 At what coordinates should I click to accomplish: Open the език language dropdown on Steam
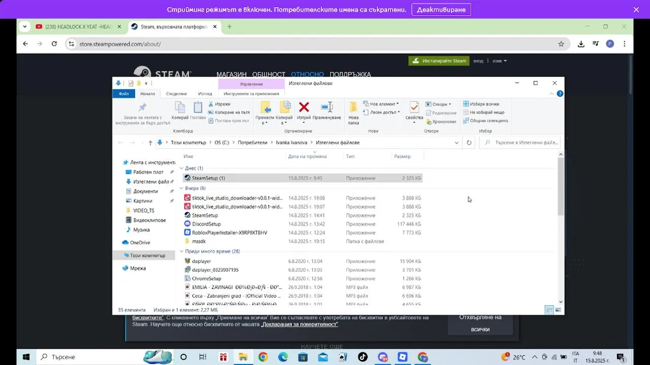click(500, 61)
